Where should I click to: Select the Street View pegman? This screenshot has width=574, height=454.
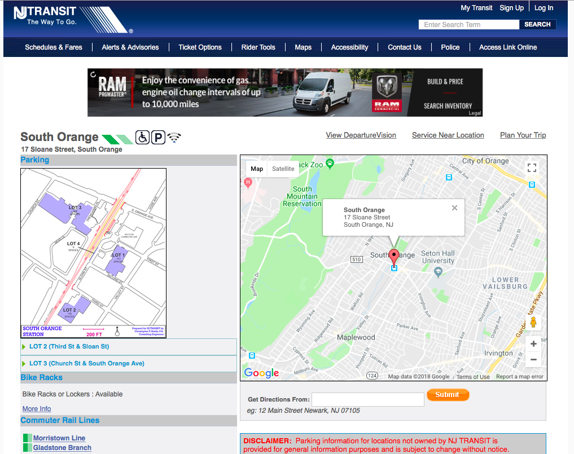point(533,322)
